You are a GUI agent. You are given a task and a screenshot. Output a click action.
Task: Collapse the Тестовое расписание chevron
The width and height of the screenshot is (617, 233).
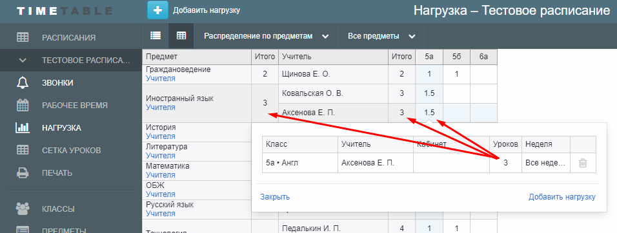point(23,61)
